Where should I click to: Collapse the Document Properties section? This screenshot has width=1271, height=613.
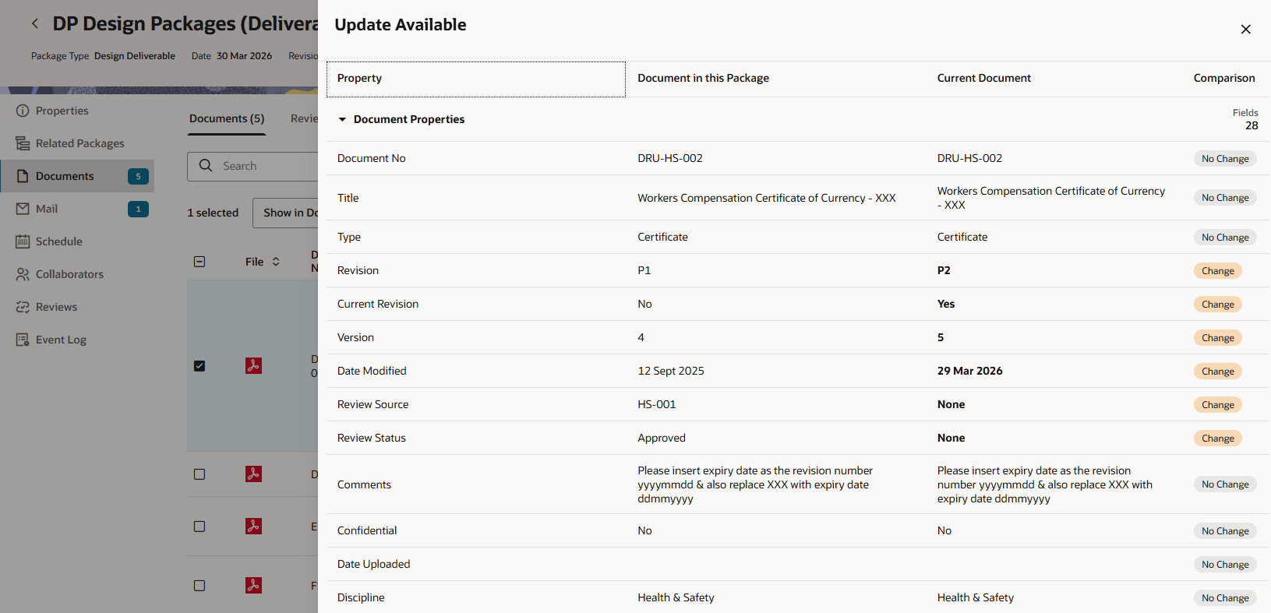342,119
